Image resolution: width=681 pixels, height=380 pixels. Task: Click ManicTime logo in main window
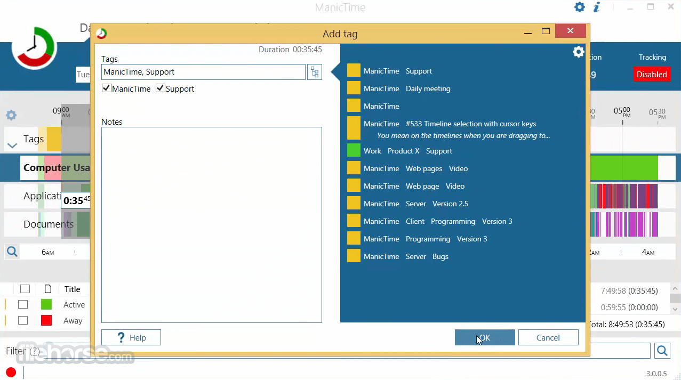click(x=34, y=46)
